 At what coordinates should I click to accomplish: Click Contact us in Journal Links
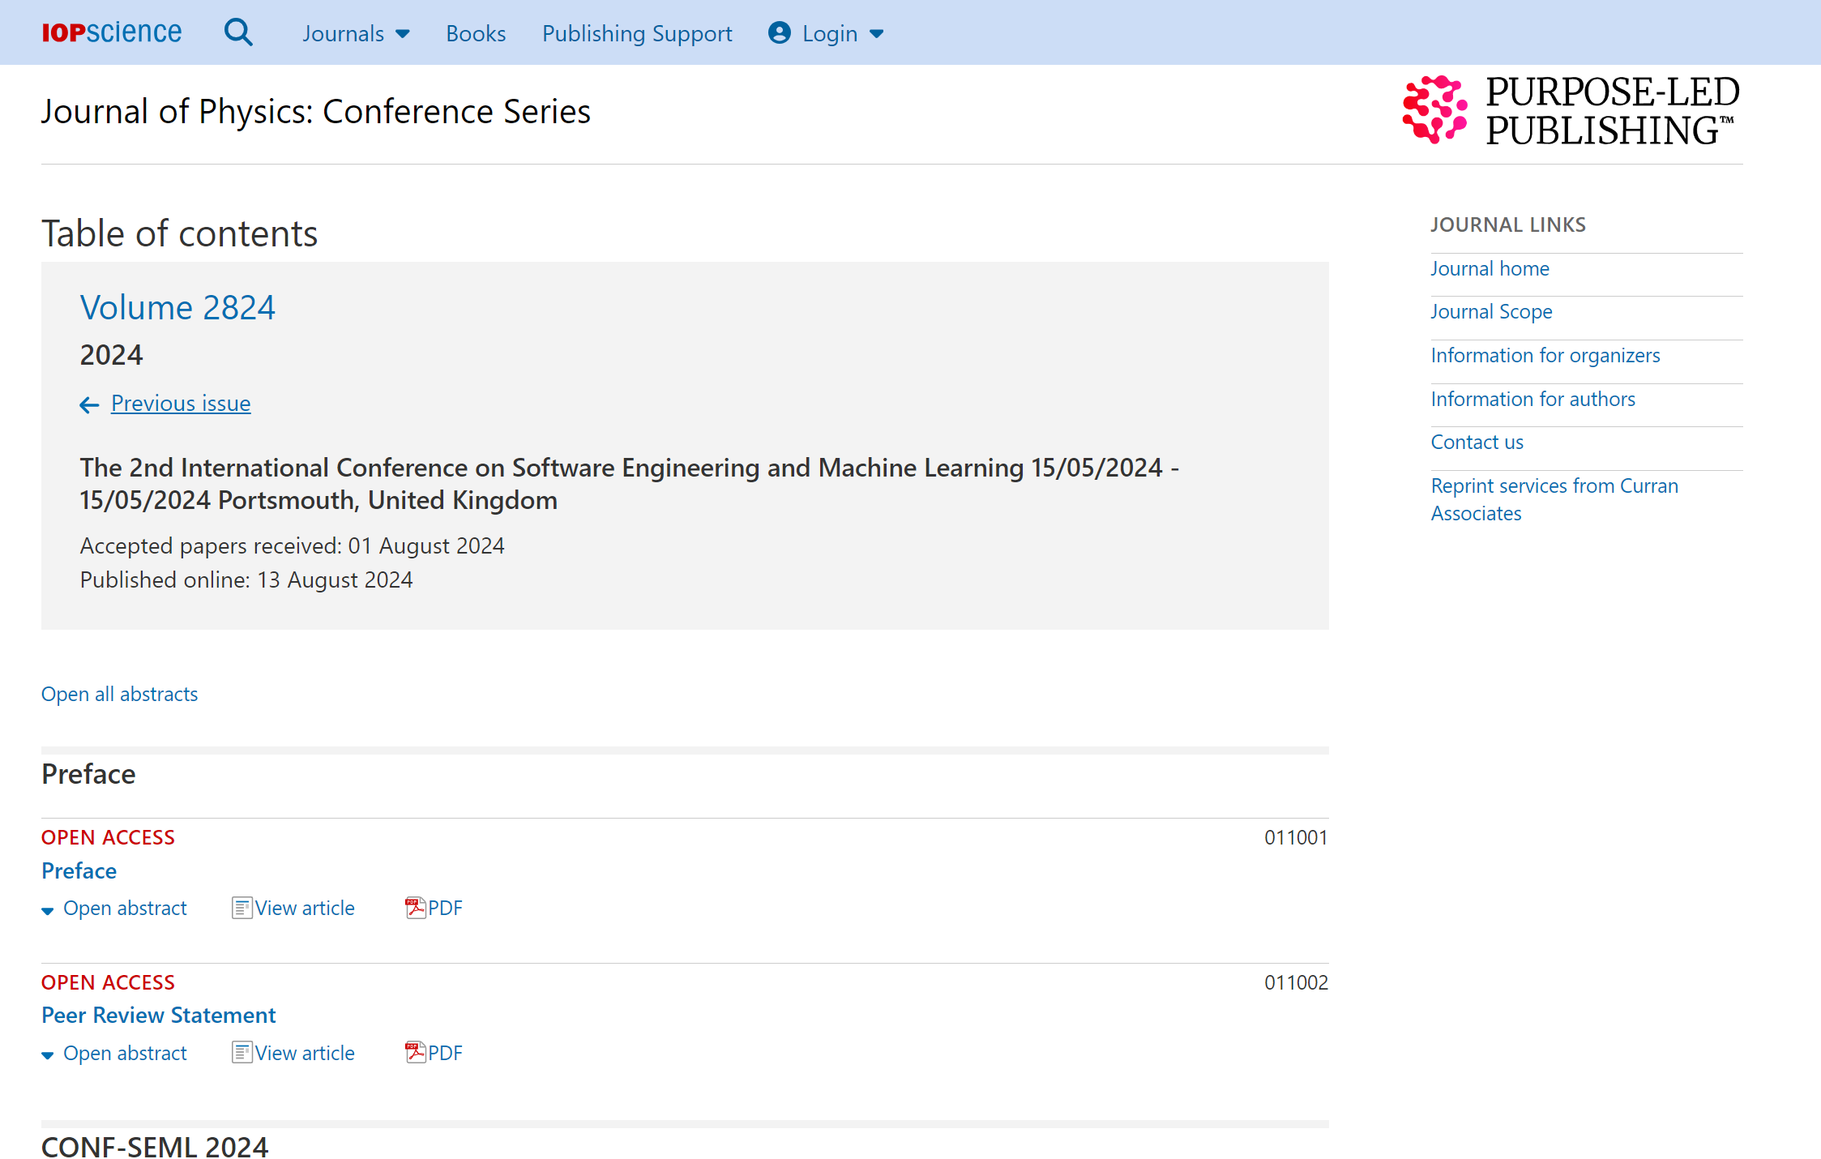click(x=1477, y=442)
